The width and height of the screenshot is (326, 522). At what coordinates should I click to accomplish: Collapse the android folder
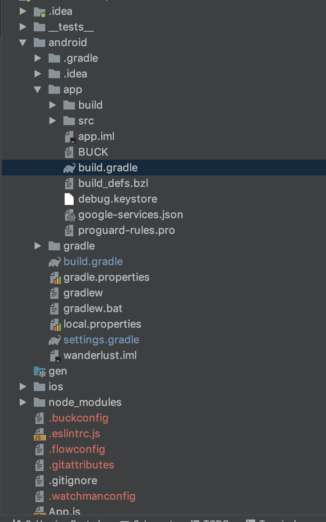point(23,42)
